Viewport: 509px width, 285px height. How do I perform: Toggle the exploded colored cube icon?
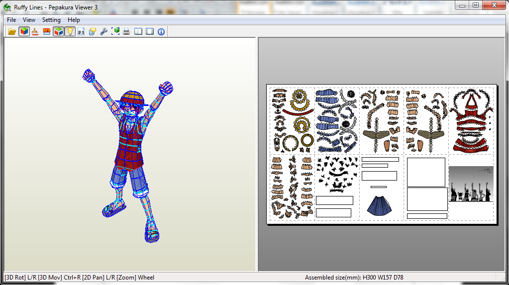58,31
